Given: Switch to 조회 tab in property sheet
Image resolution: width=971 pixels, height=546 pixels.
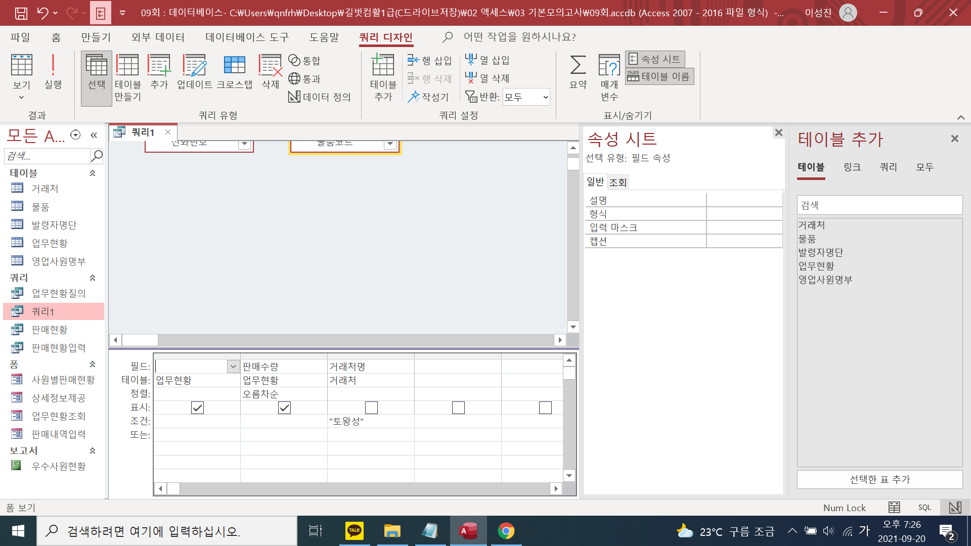Looking at the screenshot, I should pyautogui.click(x=617, y=182).
